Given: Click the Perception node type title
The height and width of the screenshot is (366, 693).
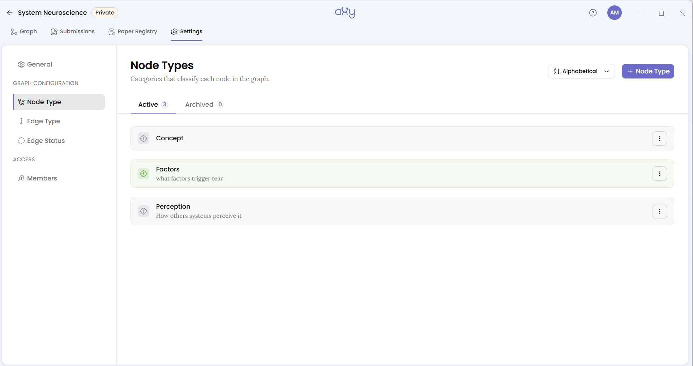Looking at the screenshot, I should [173, 207].
